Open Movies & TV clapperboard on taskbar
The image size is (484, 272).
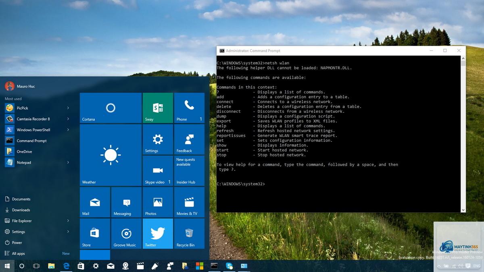tap(140, 266)
